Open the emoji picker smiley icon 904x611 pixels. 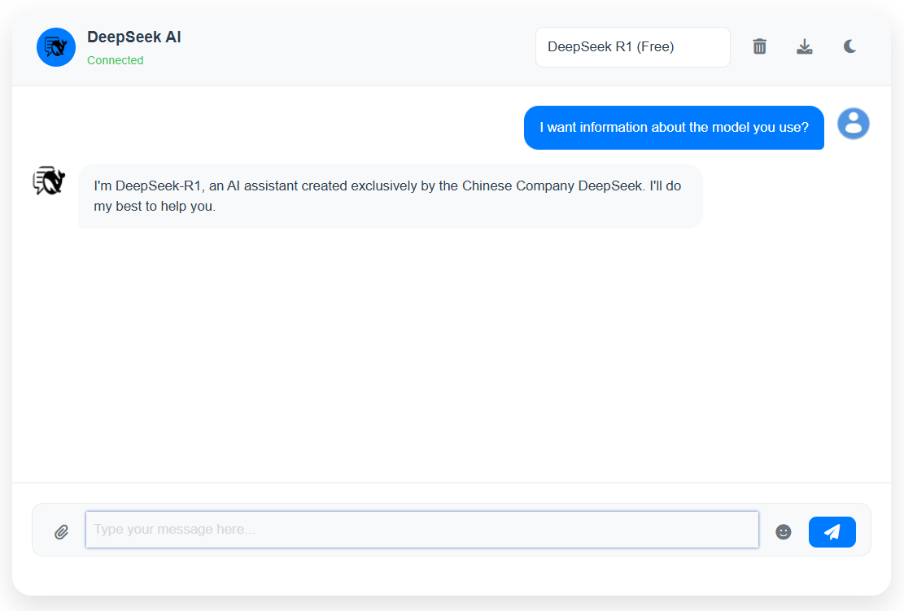tap(784, 531)
